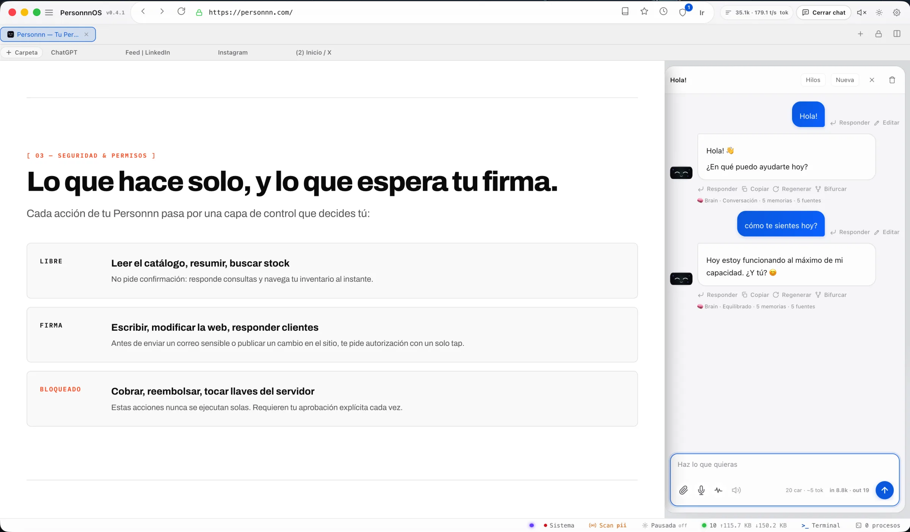Image resolution: width=910 pixels, height=532 pixels.
Task: Click the Ir button
Action: [x=702, y=13]
